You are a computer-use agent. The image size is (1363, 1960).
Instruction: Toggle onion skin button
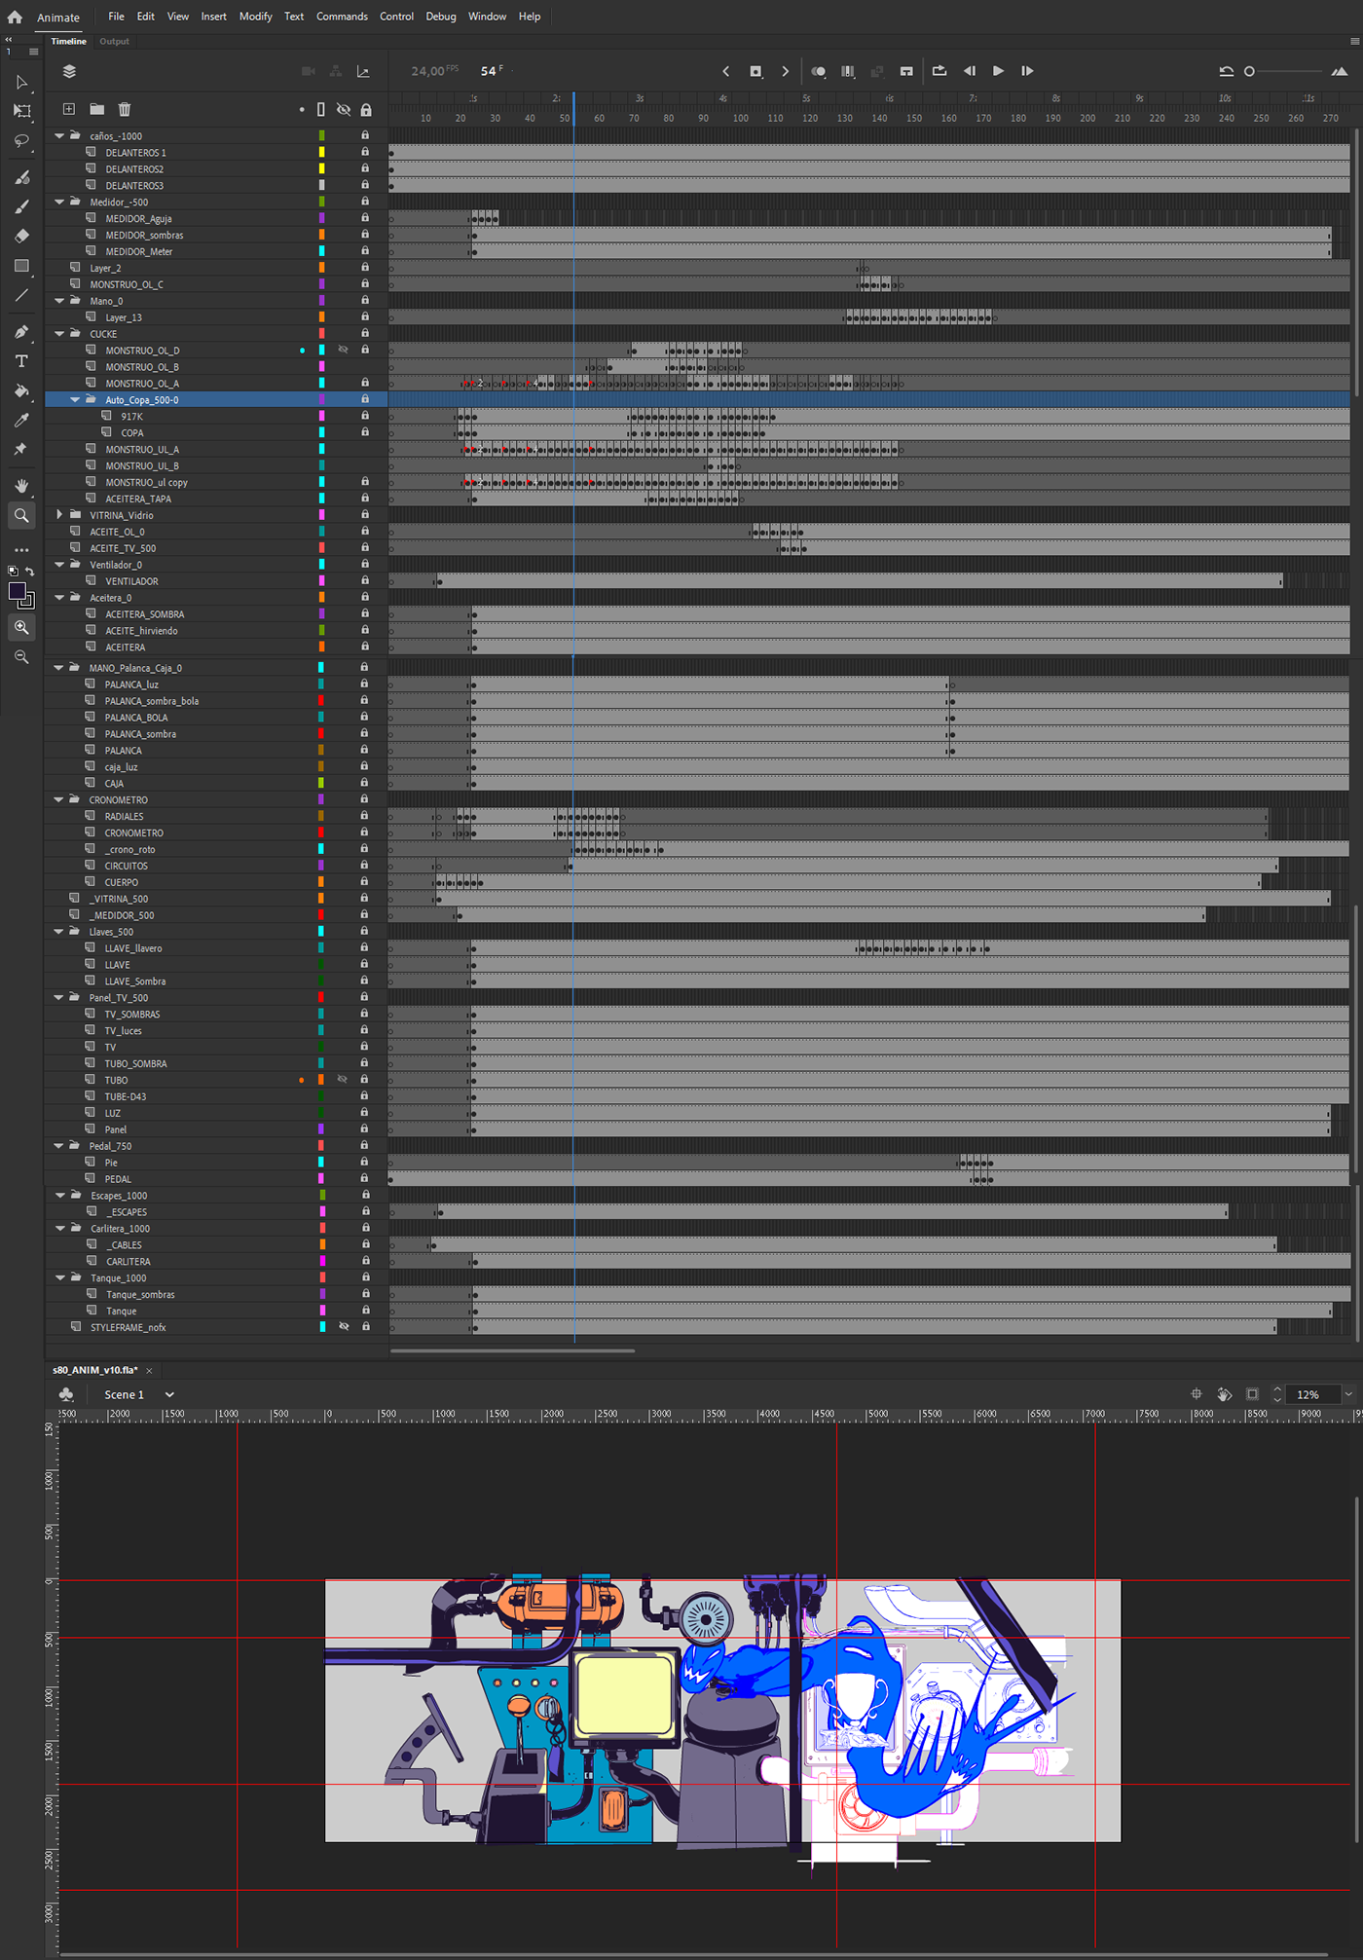[x=819, y=71]
